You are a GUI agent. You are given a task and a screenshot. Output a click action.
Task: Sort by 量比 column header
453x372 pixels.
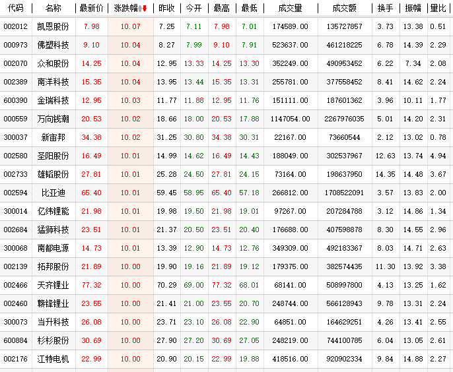coord(437,9)
